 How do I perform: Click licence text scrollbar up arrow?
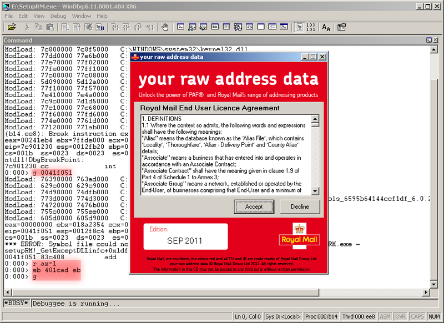pyautogui.click(x=315, y=119)
